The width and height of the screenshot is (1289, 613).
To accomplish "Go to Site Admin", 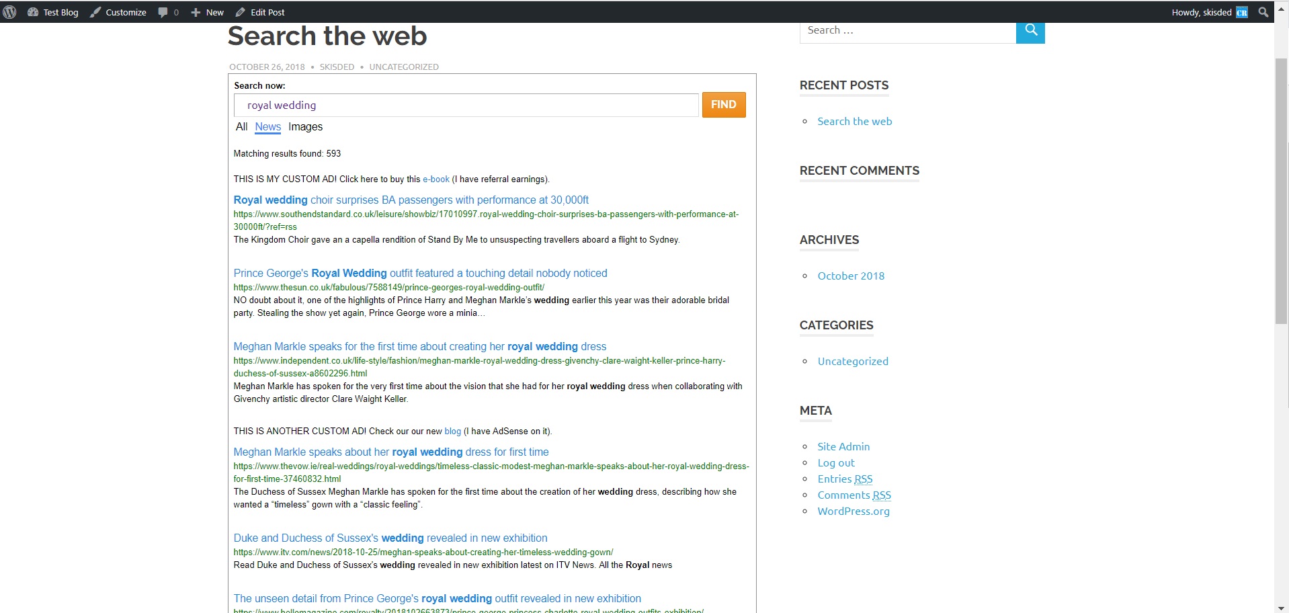I will [x=843, y=446].
